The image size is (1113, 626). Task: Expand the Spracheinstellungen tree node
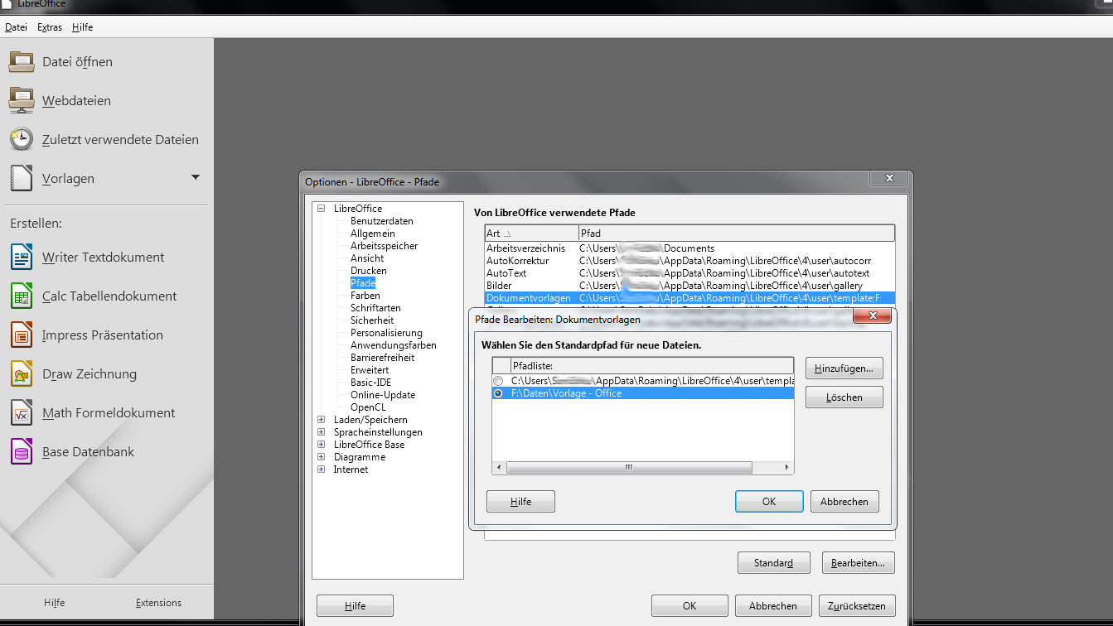pyautogui.click(x=322, y=432)
